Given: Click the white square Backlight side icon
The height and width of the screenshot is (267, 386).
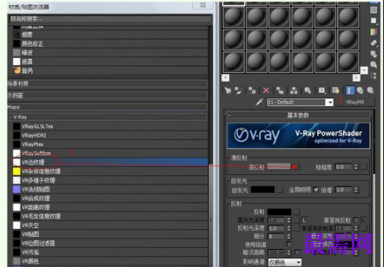Looking at the screenshot, I should coord(373,21).
